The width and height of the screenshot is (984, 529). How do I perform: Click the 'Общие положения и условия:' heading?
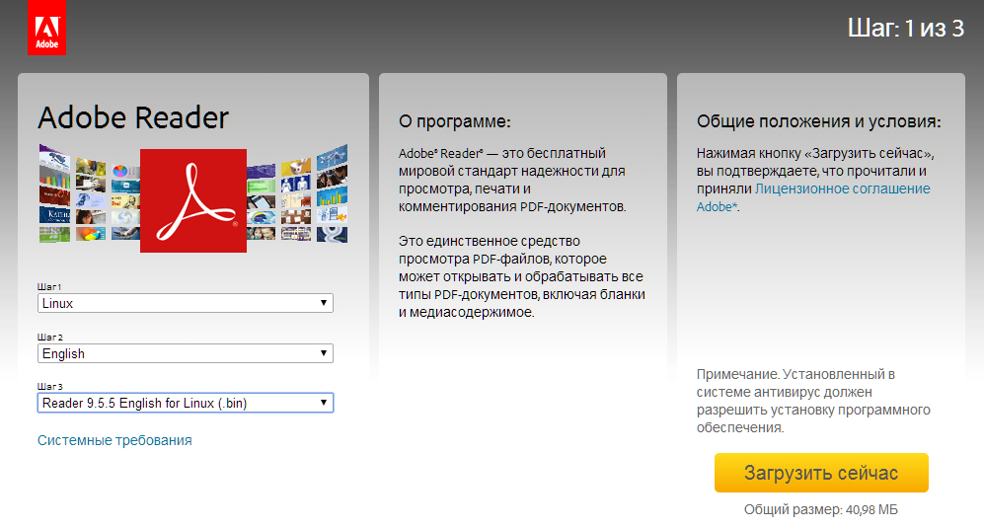tap(818, 121)
